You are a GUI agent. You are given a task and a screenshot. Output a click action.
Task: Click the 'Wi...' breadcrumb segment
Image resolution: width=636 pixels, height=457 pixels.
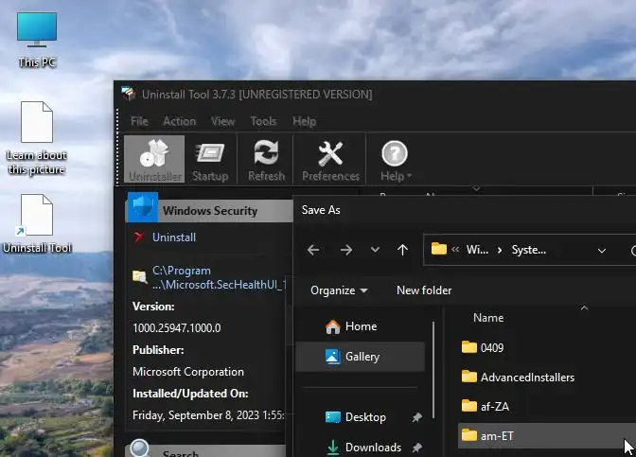(477, 250)
